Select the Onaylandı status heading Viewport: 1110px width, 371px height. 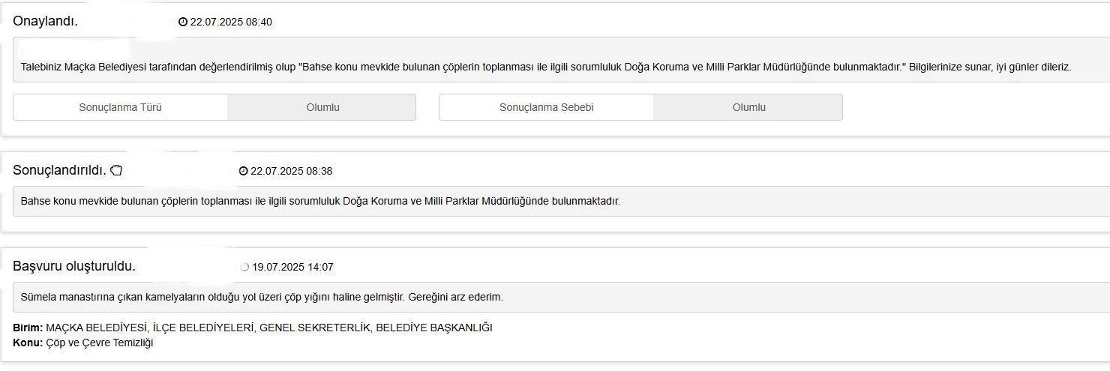(x=45, y=21)
